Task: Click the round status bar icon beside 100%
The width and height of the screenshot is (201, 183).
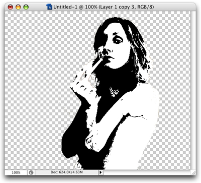Action: pos(31,172)
